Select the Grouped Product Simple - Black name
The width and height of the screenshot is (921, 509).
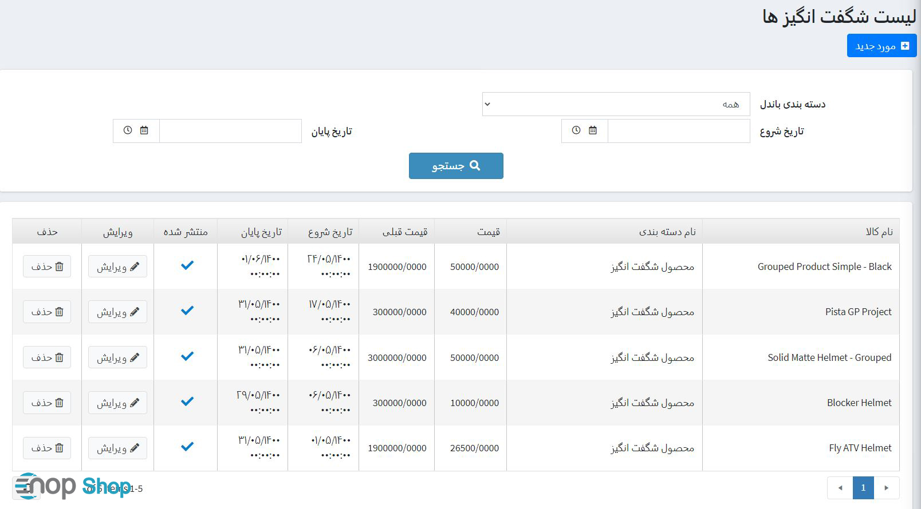pyautogui.click(x=825, y=267)
